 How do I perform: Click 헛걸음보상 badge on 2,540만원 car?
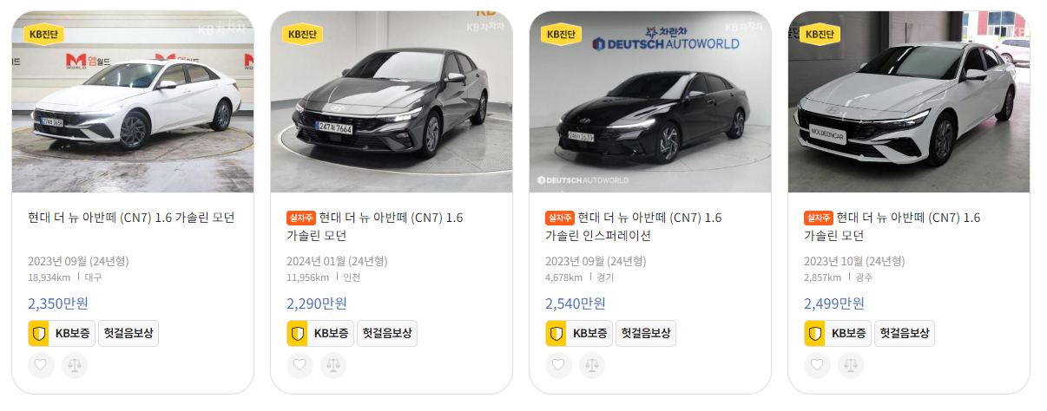point(646,333)
